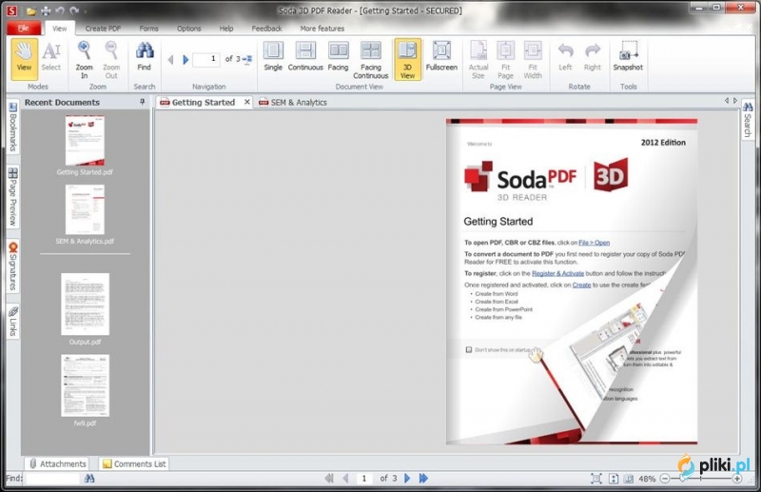Rotate the page Left
The width and height of the screenshot is (761, 492).
point(565,57)
